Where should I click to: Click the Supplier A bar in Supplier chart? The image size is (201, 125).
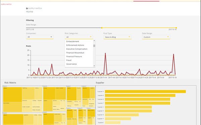(x=145, y=91)
